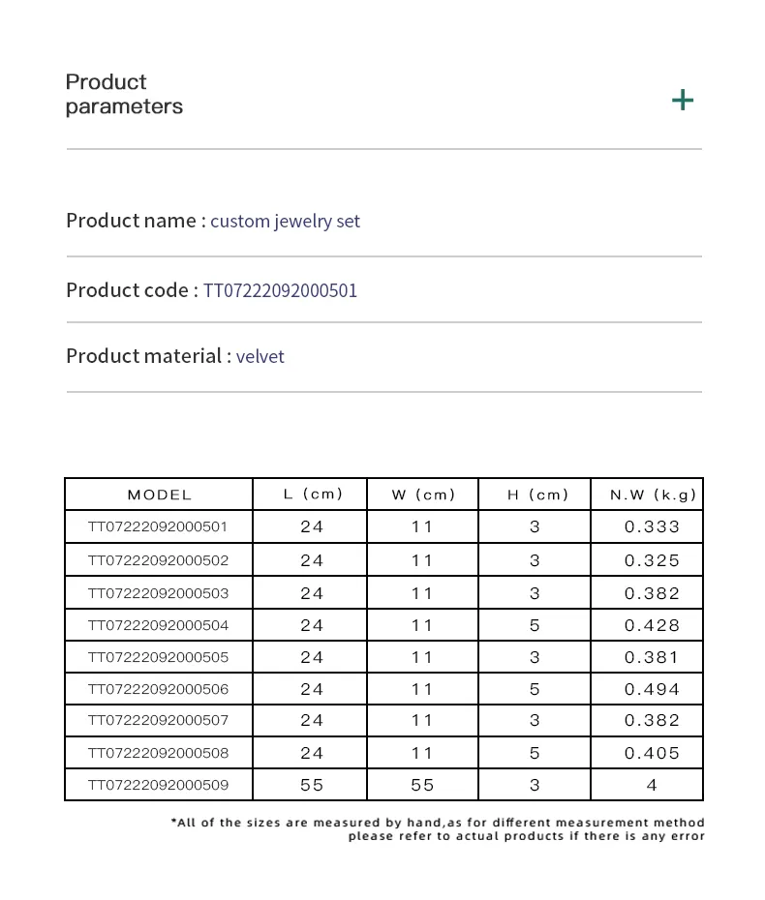Click the MODEL column header

pyautogui.click(x=159, y=495)
